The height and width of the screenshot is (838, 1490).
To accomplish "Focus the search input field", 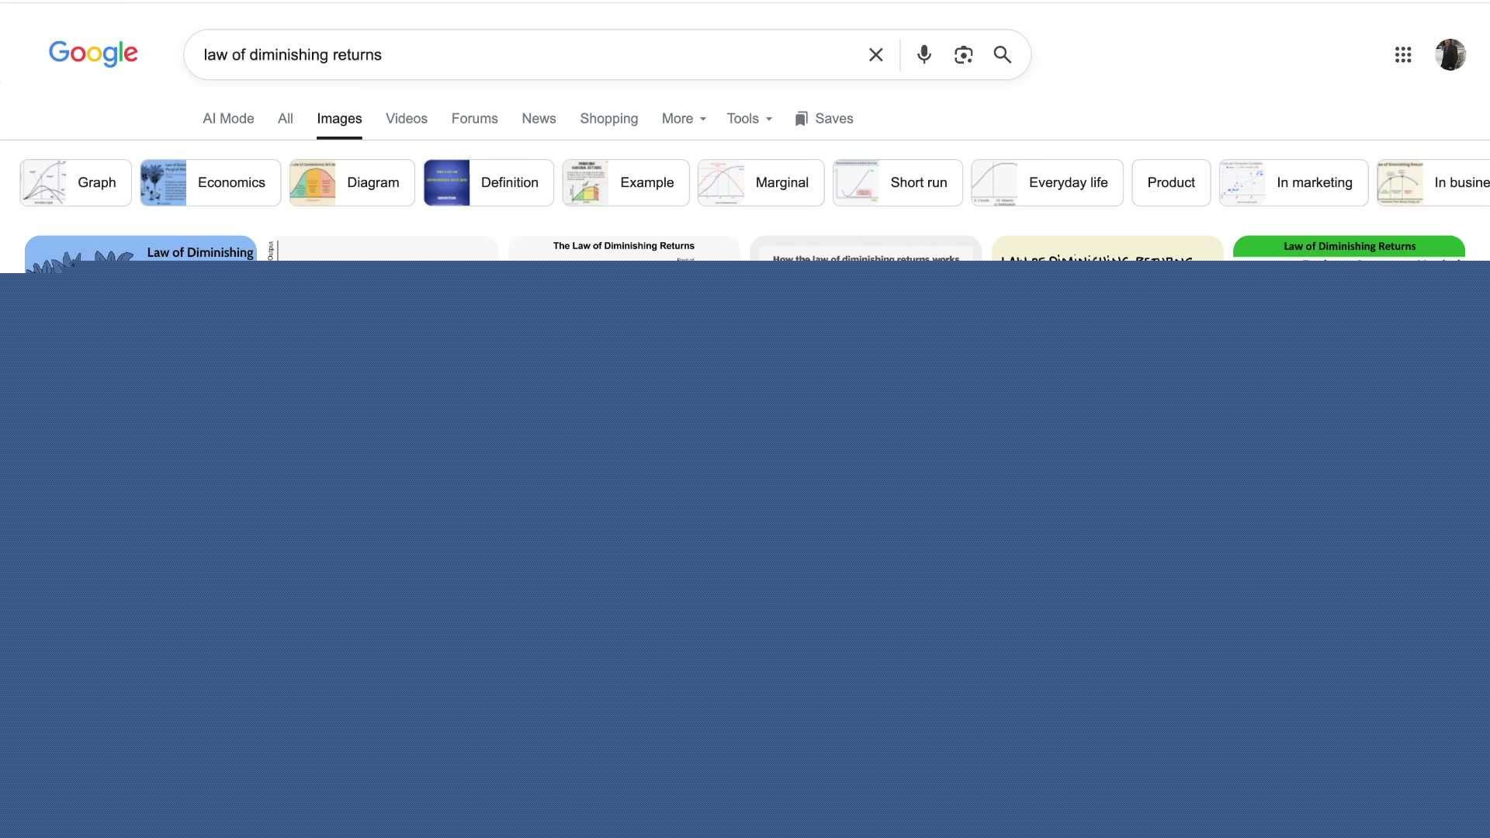I will [528, 55].
